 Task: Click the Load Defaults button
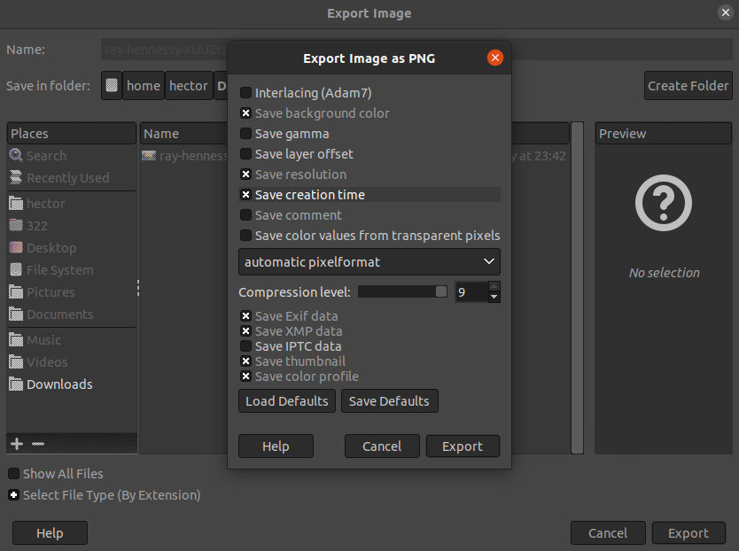click(287, 401)
